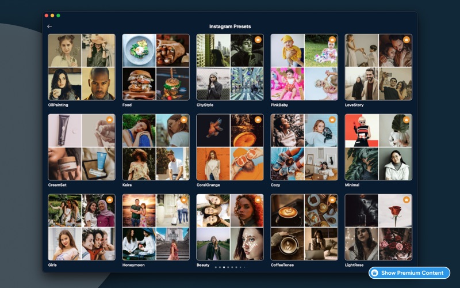Image resolution: width=460 pixels, height=288 pixels.
Task: Click Show Premium Content button
Action: click(x=409, y=272)
